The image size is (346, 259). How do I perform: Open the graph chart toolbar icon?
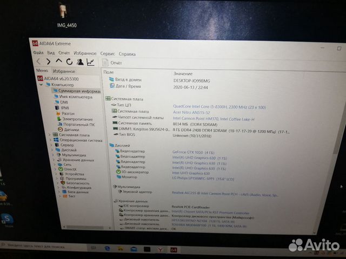click(x=90, y=63)
